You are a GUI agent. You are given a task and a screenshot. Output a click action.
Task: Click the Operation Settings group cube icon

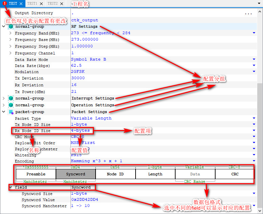[x=11, y=105]
